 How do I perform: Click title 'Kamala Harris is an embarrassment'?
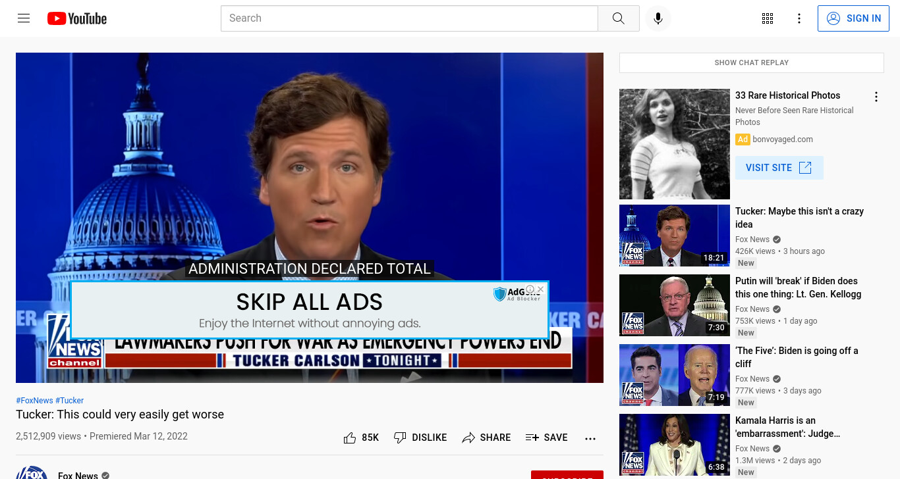coord(788,427)
